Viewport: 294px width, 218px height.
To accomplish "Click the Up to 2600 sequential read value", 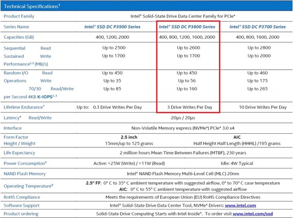I will (x=188, y=48).
